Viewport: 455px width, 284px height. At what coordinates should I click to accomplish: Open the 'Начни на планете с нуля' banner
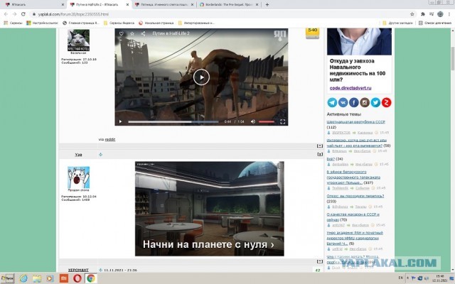[x=210, y=209]
